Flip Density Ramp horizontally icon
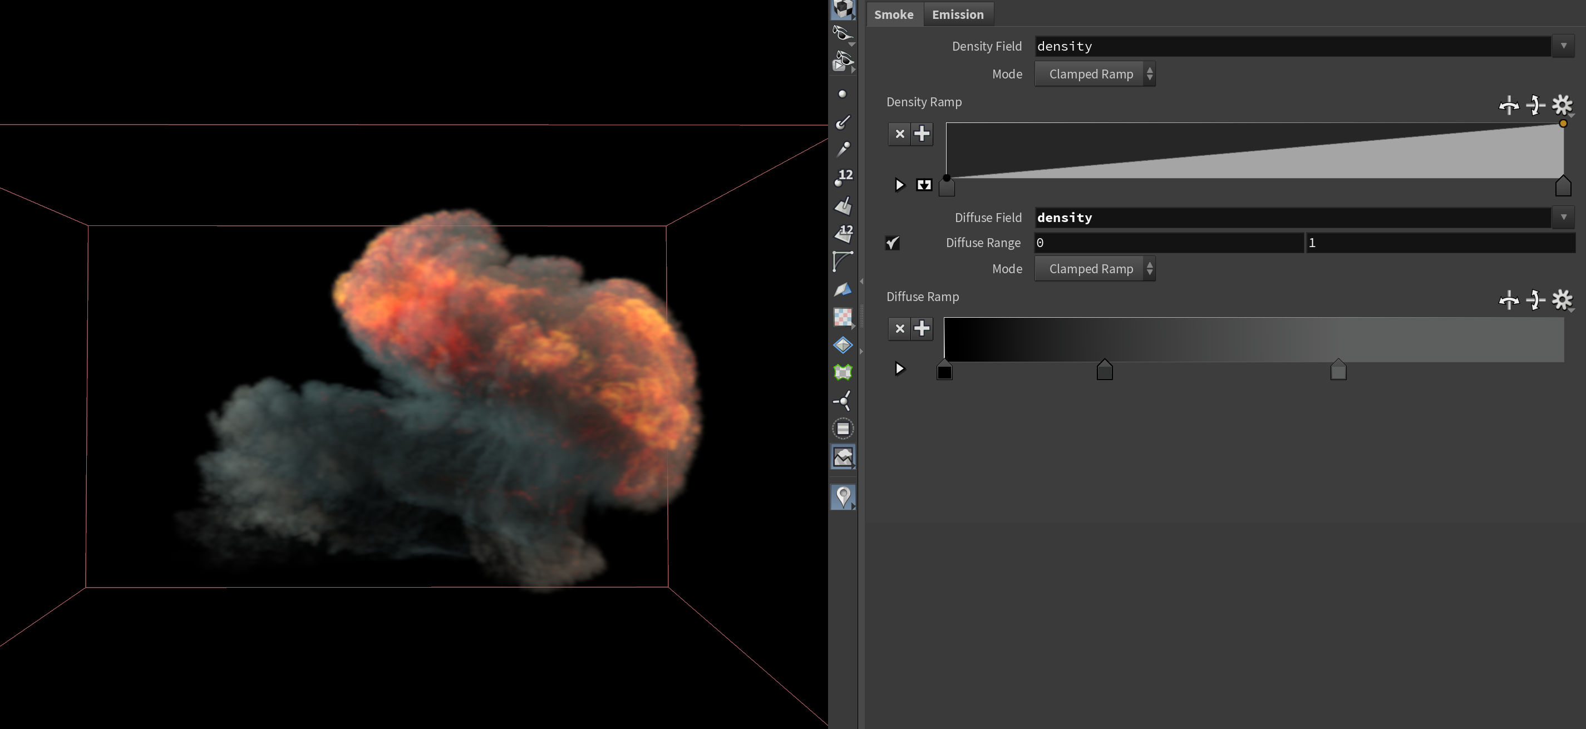The width and height of the screenshot is (1586, 729). [x=1509, y=105]
